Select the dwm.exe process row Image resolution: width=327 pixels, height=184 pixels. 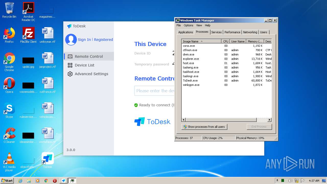pyautogui.click(x=227, y=54)
